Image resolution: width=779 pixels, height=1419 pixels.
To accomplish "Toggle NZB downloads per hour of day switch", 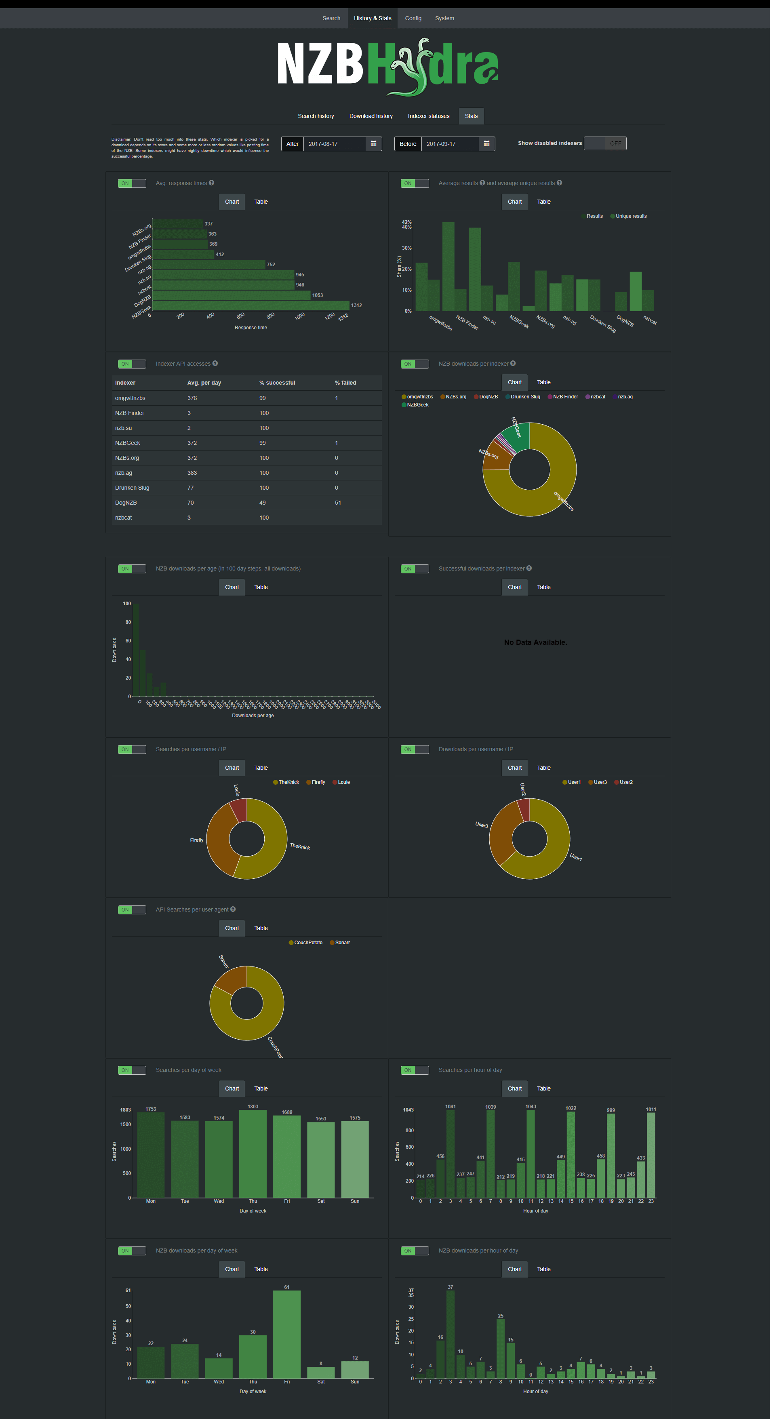I will (x=414, y=1251).
